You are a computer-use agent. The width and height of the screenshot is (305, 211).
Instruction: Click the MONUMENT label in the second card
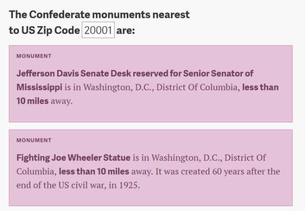[x=34, y=141]
